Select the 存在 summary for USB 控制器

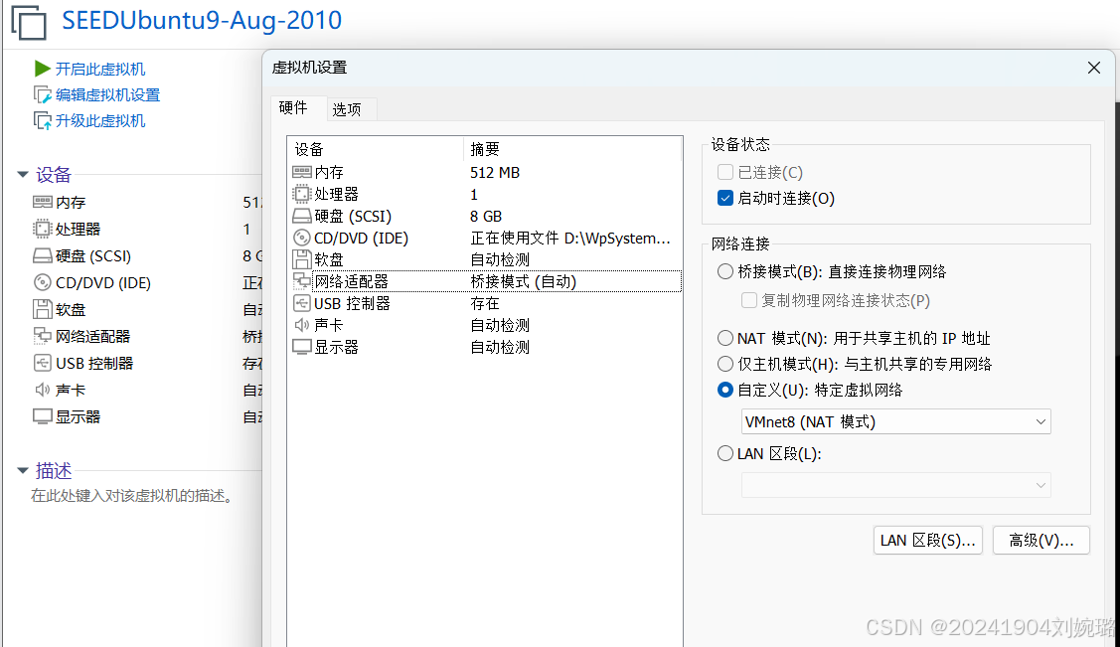point(485,303)
